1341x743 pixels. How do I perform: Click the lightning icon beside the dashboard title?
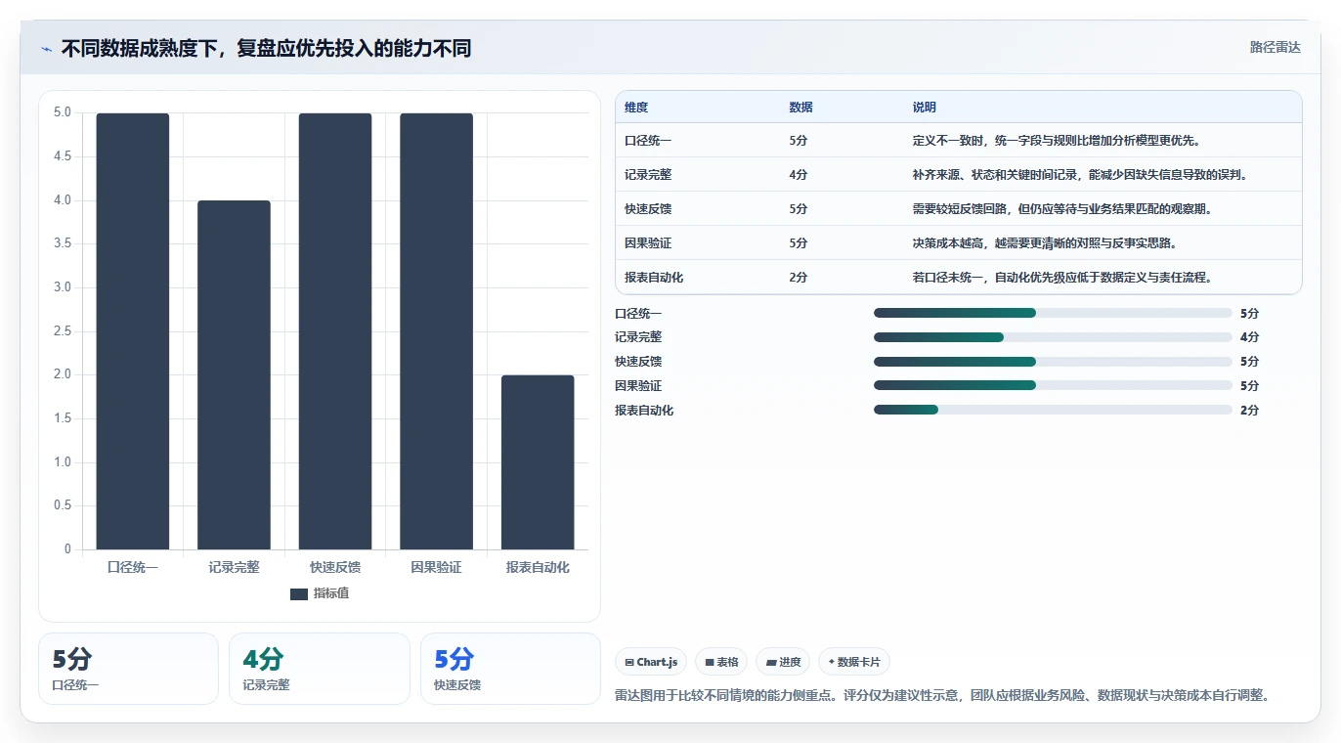coord(46,49)
